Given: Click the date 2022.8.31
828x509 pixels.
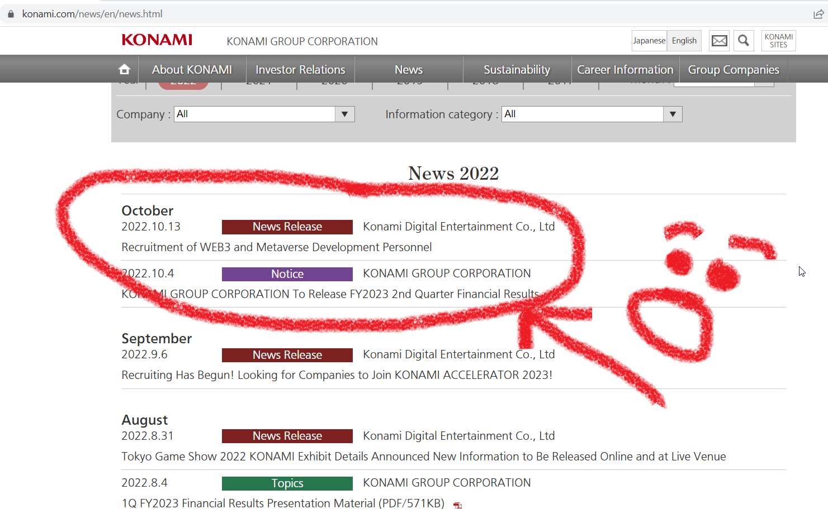Looking at the screenshot, I should (148, 436).
